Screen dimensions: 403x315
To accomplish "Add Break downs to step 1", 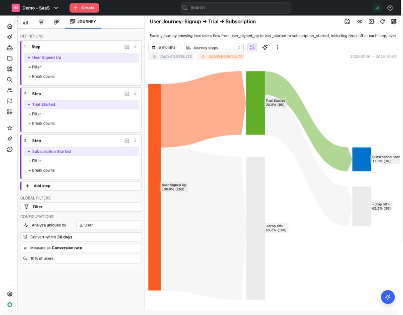I will 42,77.
